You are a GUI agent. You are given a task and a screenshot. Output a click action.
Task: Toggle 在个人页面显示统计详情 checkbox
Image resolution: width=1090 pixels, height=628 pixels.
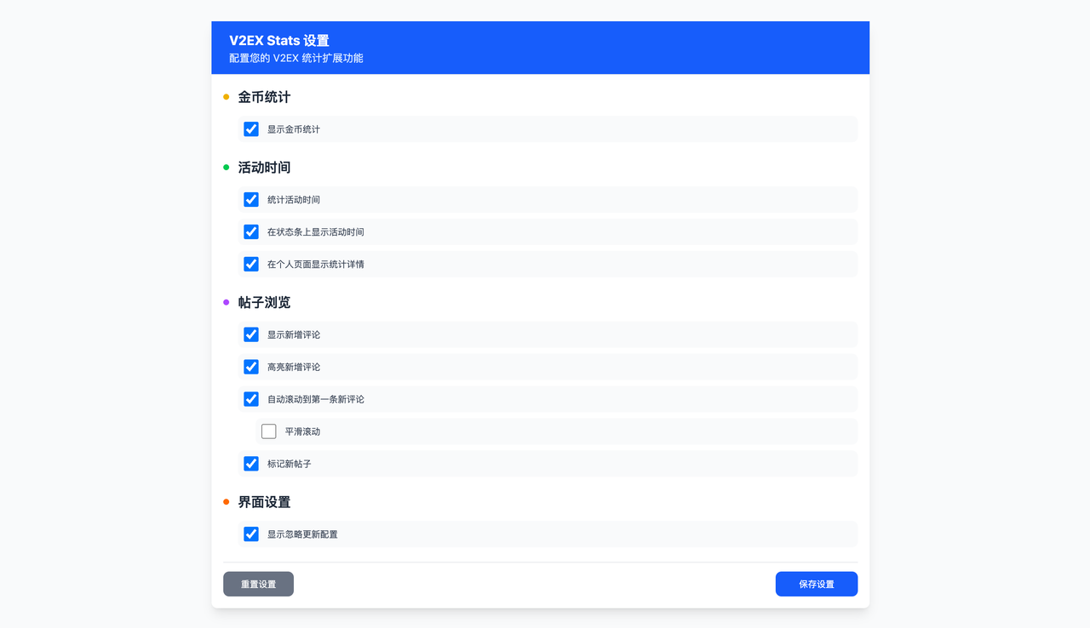click(x=251, y=264)
